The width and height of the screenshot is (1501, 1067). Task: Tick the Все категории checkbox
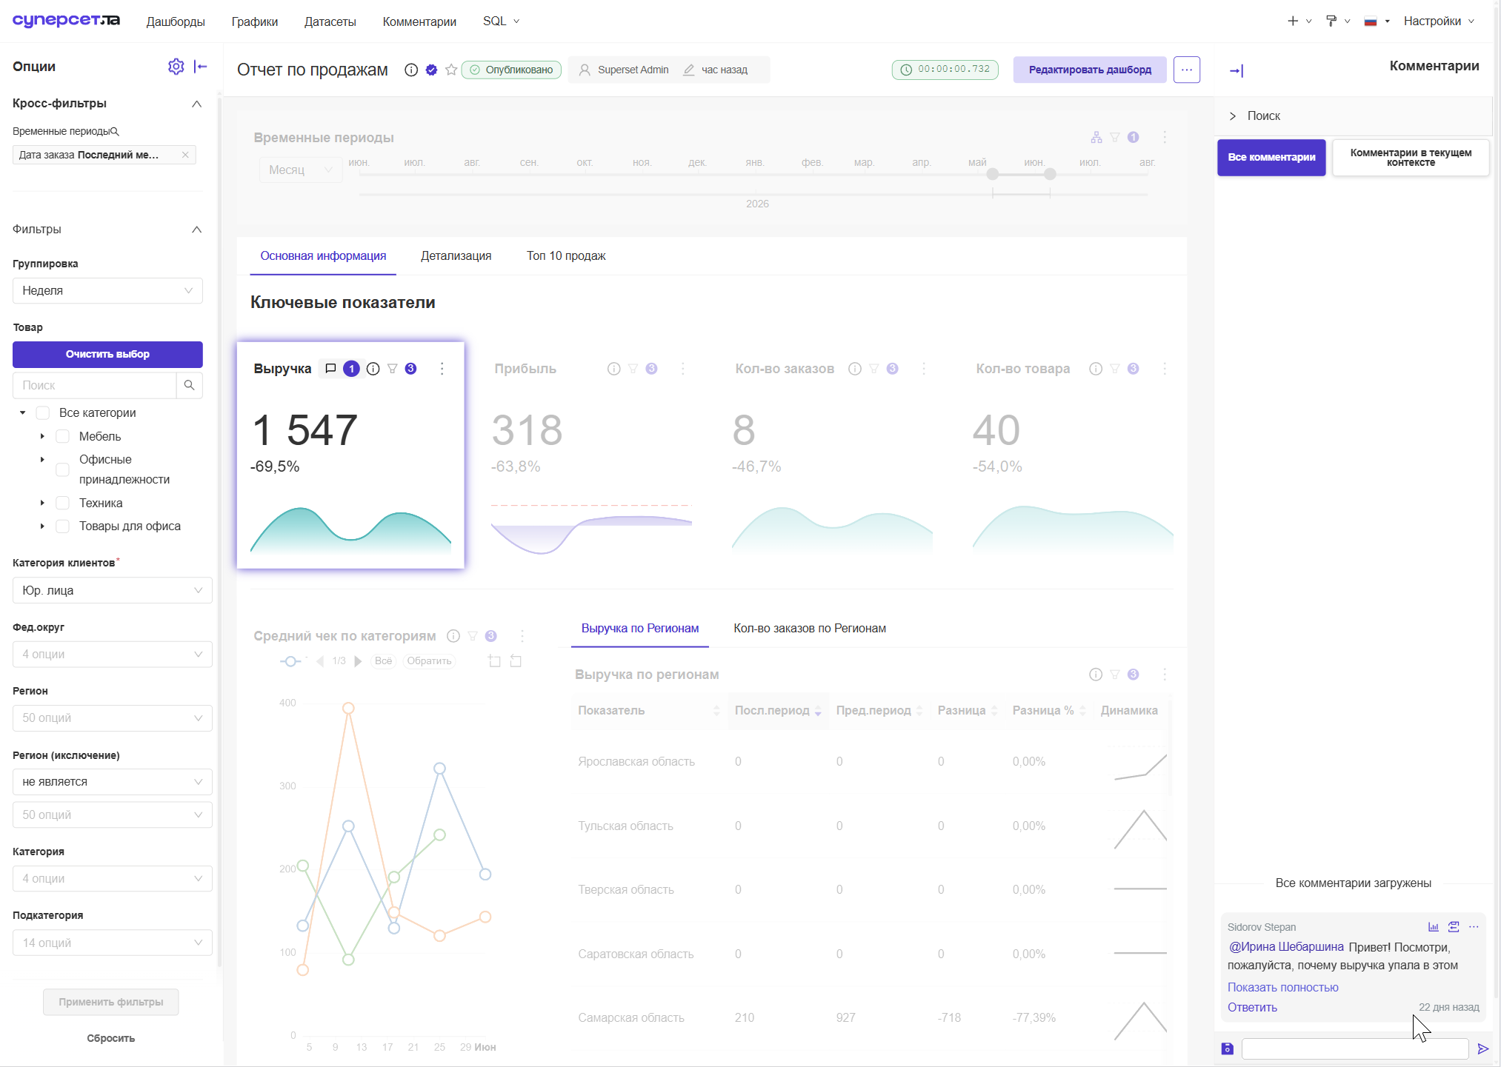pyautogui.click(x=43, y=412)
